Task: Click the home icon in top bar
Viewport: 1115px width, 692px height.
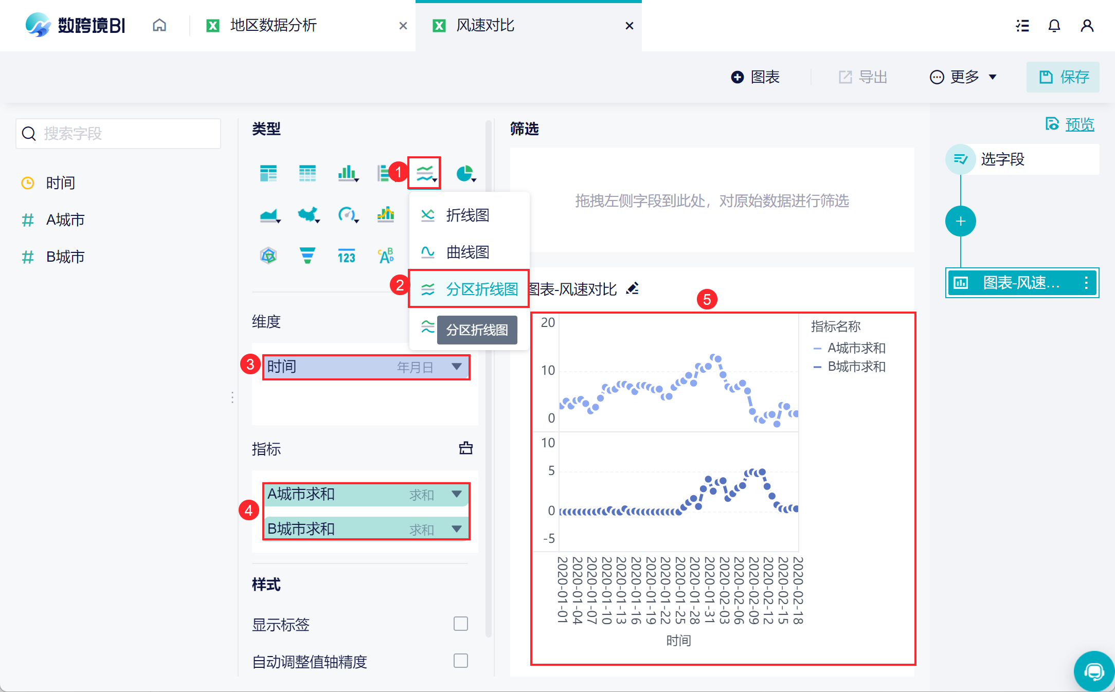Action: click(159, 25)
